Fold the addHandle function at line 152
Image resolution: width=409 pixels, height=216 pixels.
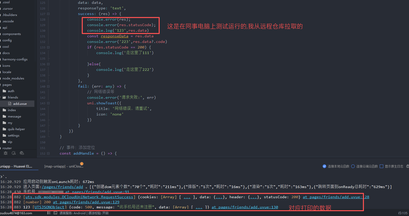[48, 154]
